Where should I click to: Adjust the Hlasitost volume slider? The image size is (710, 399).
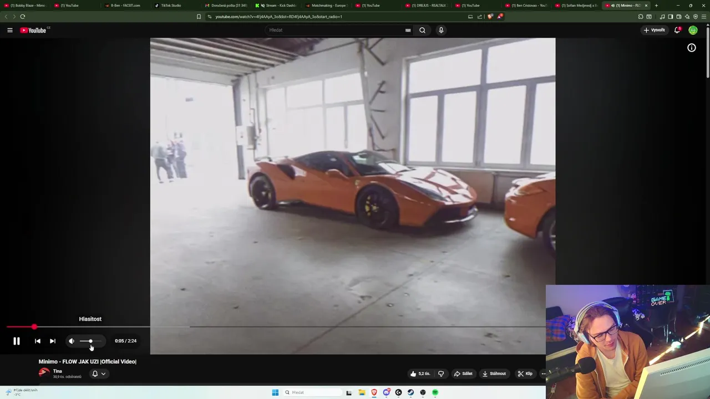(x=90, y=341)
